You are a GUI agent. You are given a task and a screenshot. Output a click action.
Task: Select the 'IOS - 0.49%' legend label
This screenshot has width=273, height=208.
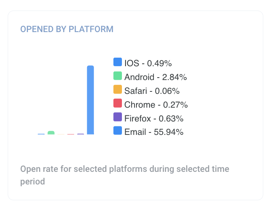click(x=148, y=63)
